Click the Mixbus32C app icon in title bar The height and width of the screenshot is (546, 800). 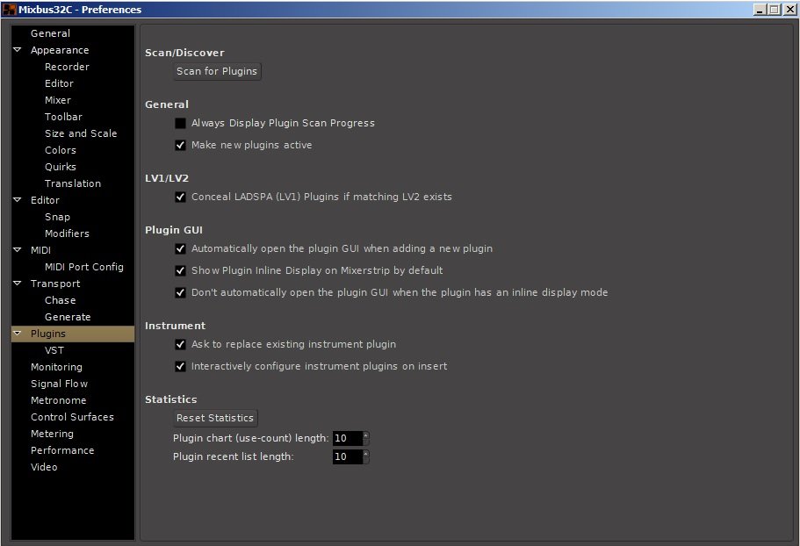coord(9,9)
